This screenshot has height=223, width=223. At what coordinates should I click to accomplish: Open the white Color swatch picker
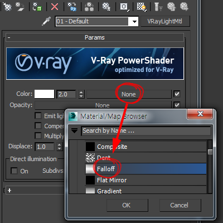click(x=44, y=94)
